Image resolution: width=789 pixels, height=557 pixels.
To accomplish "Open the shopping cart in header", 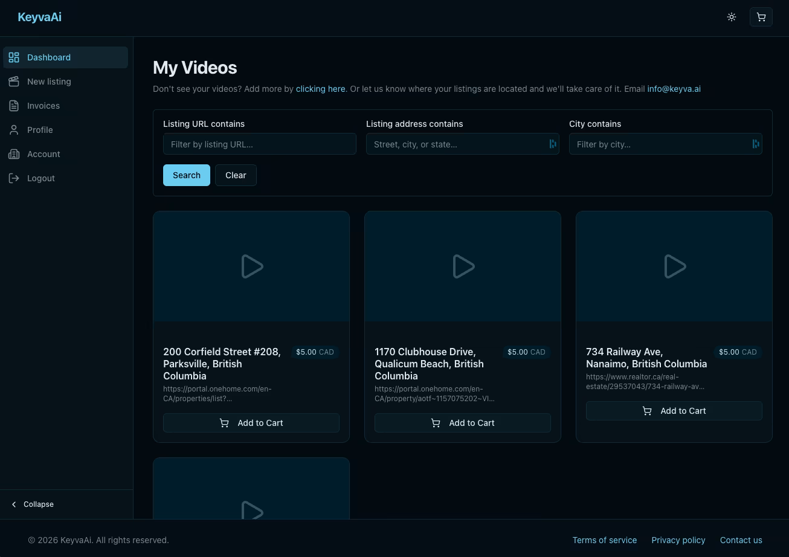I will click(761, 17).
